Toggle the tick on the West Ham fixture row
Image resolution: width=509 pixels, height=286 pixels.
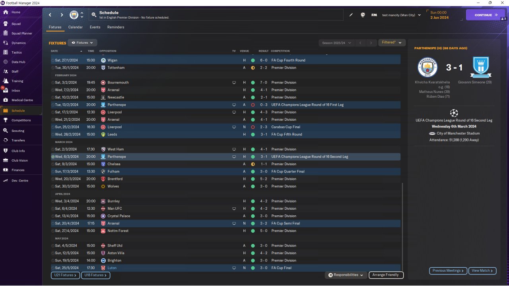(53, 149)
